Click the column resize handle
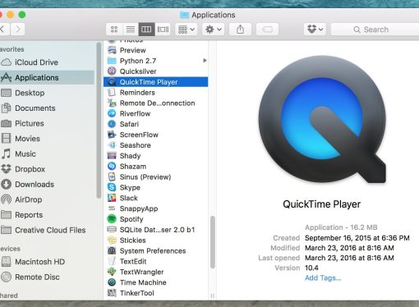The image size is (419, 307). point(212,296)
